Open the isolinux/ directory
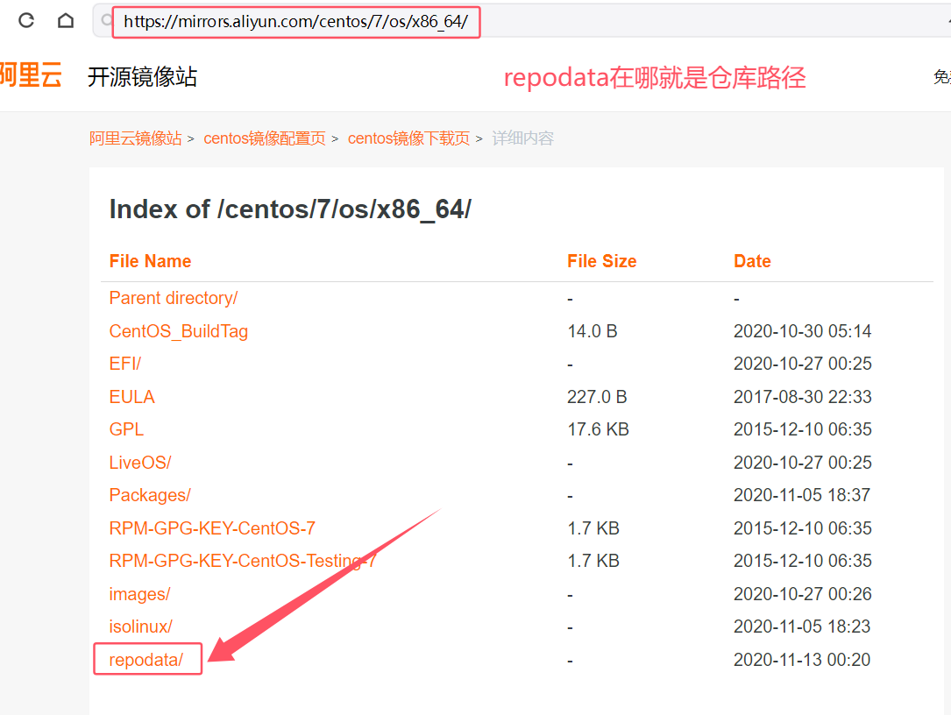951x715 pixels. [141, 627]
